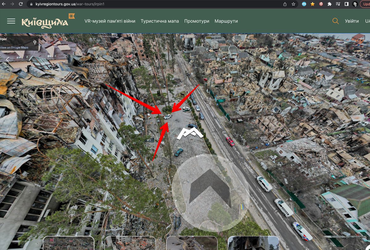Go back using the browser back arrow
The image size is (370, 250).
pyautogui.click(x=4, y=4)
